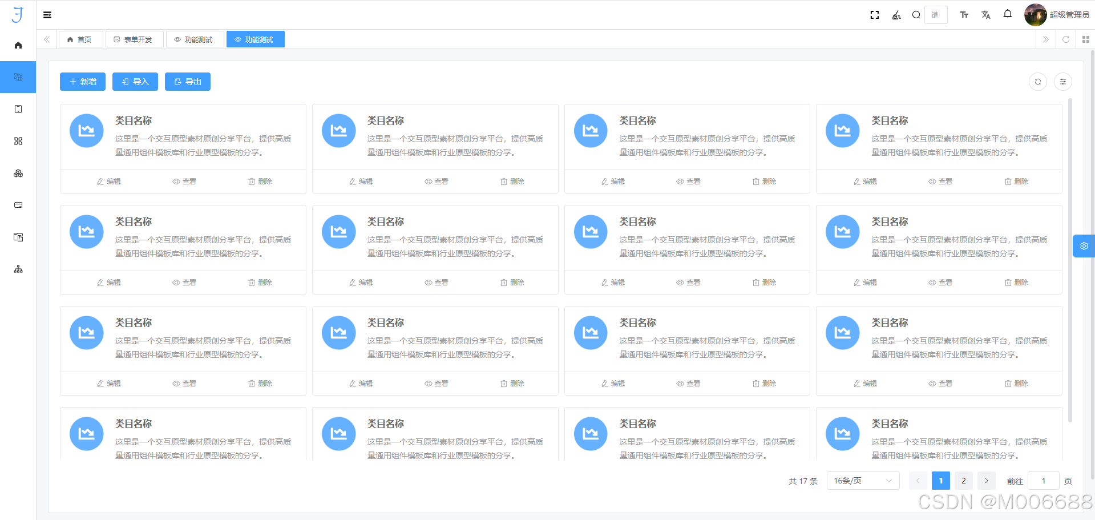Select the highlighted grid-blocks sidebar icon

[18, 77]
